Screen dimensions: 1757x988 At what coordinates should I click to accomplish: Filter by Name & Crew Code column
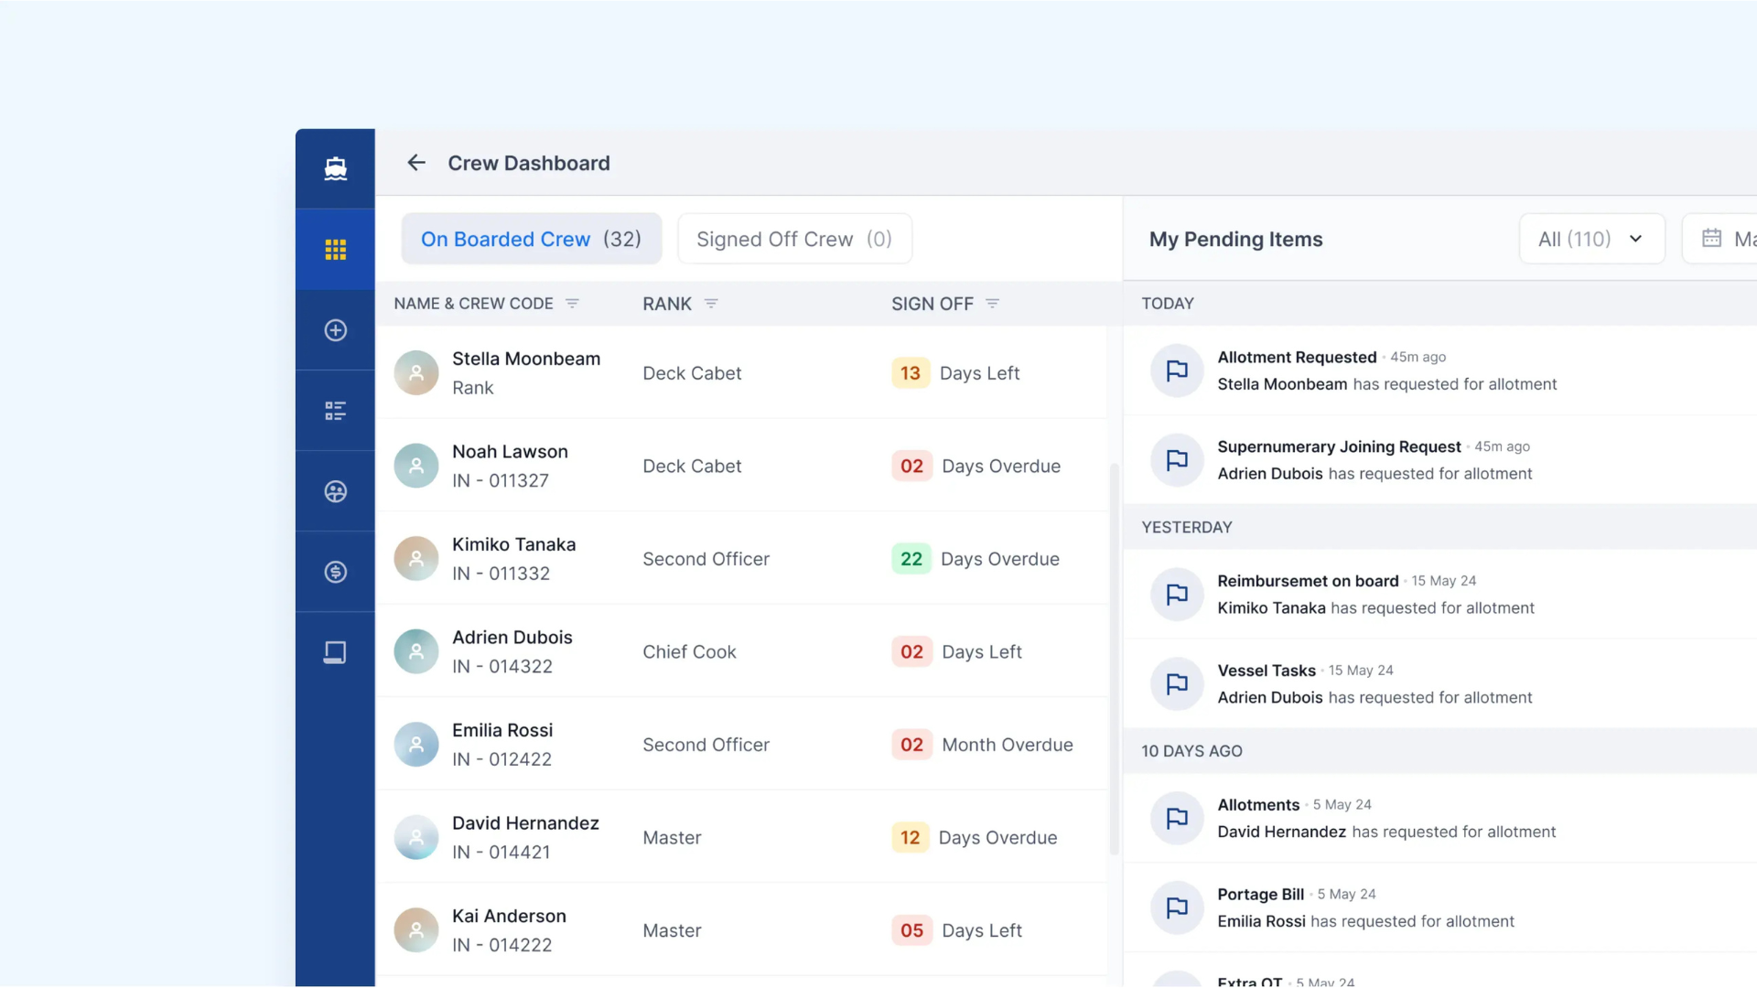[x=572, y=304]
